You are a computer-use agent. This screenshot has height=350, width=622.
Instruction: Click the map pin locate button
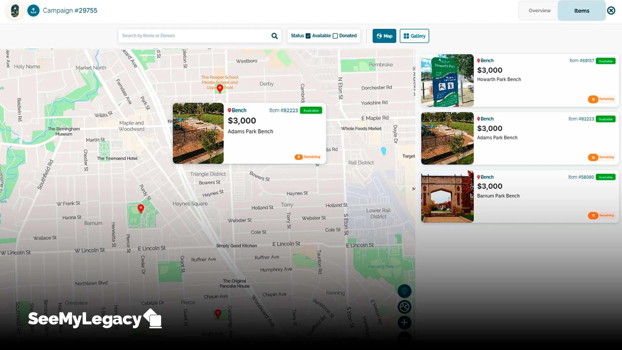[404, 291]
